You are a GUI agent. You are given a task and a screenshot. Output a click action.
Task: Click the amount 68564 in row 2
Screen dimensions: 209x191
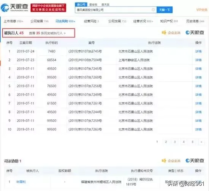(x=52, y=60)
